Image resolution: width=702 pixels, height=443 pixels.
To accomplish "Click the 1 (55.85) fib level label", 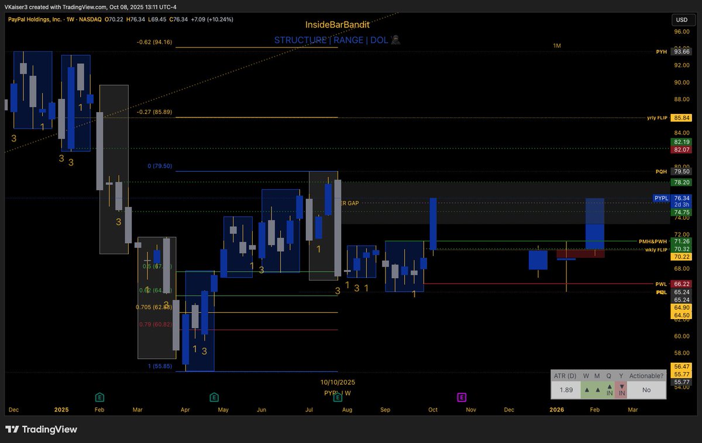I will pos(159,366).
